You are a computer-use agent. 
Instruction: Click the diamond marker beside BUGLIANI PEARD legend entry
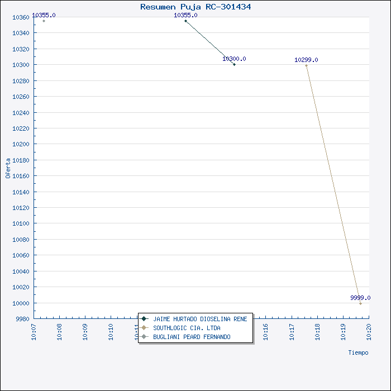point(144,337)
